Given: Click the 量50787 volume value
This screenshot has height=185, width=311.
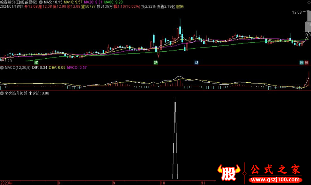Looking at the screenshot, I should pyautogui.click(x=89, y=7).
